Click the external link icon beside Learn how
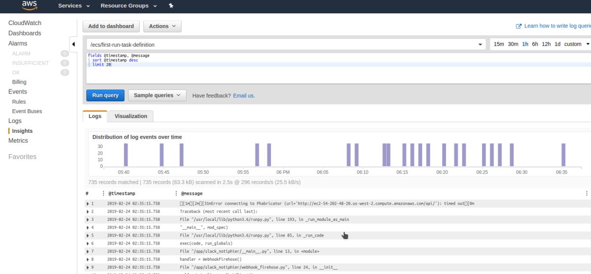This screenshot has height=274, width=591. [x=519, y=26]
